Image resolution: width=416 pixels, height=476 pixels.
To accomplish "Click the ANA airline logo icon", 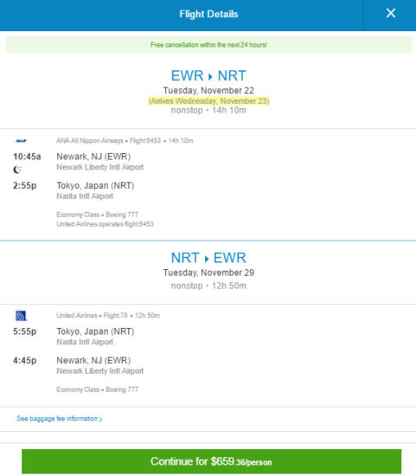I will tap(21, 140).
